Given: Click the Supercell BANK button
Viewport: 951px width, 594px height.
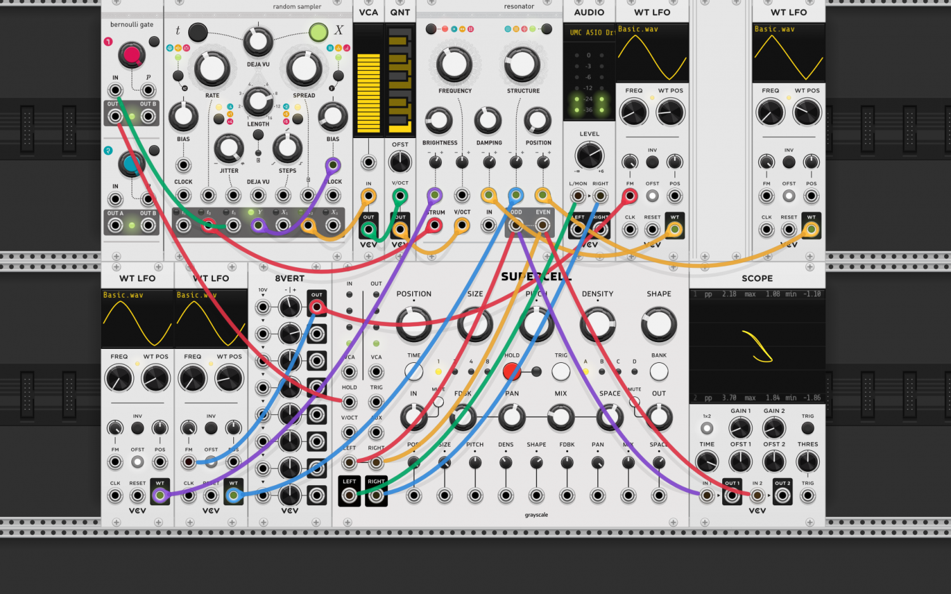Looking at the screenshot, I should 659,372.
